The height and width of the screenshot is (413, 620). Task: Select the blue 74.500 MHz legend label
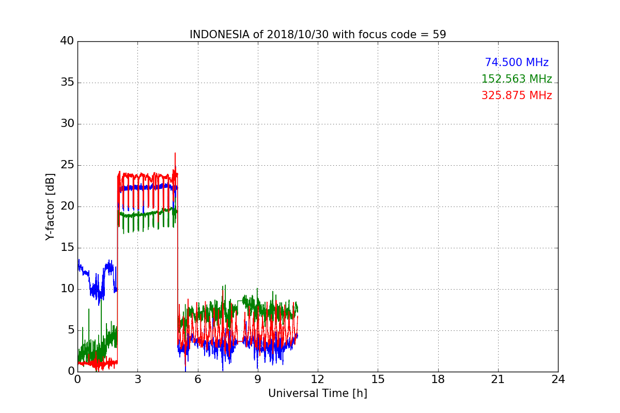(517, 62)
